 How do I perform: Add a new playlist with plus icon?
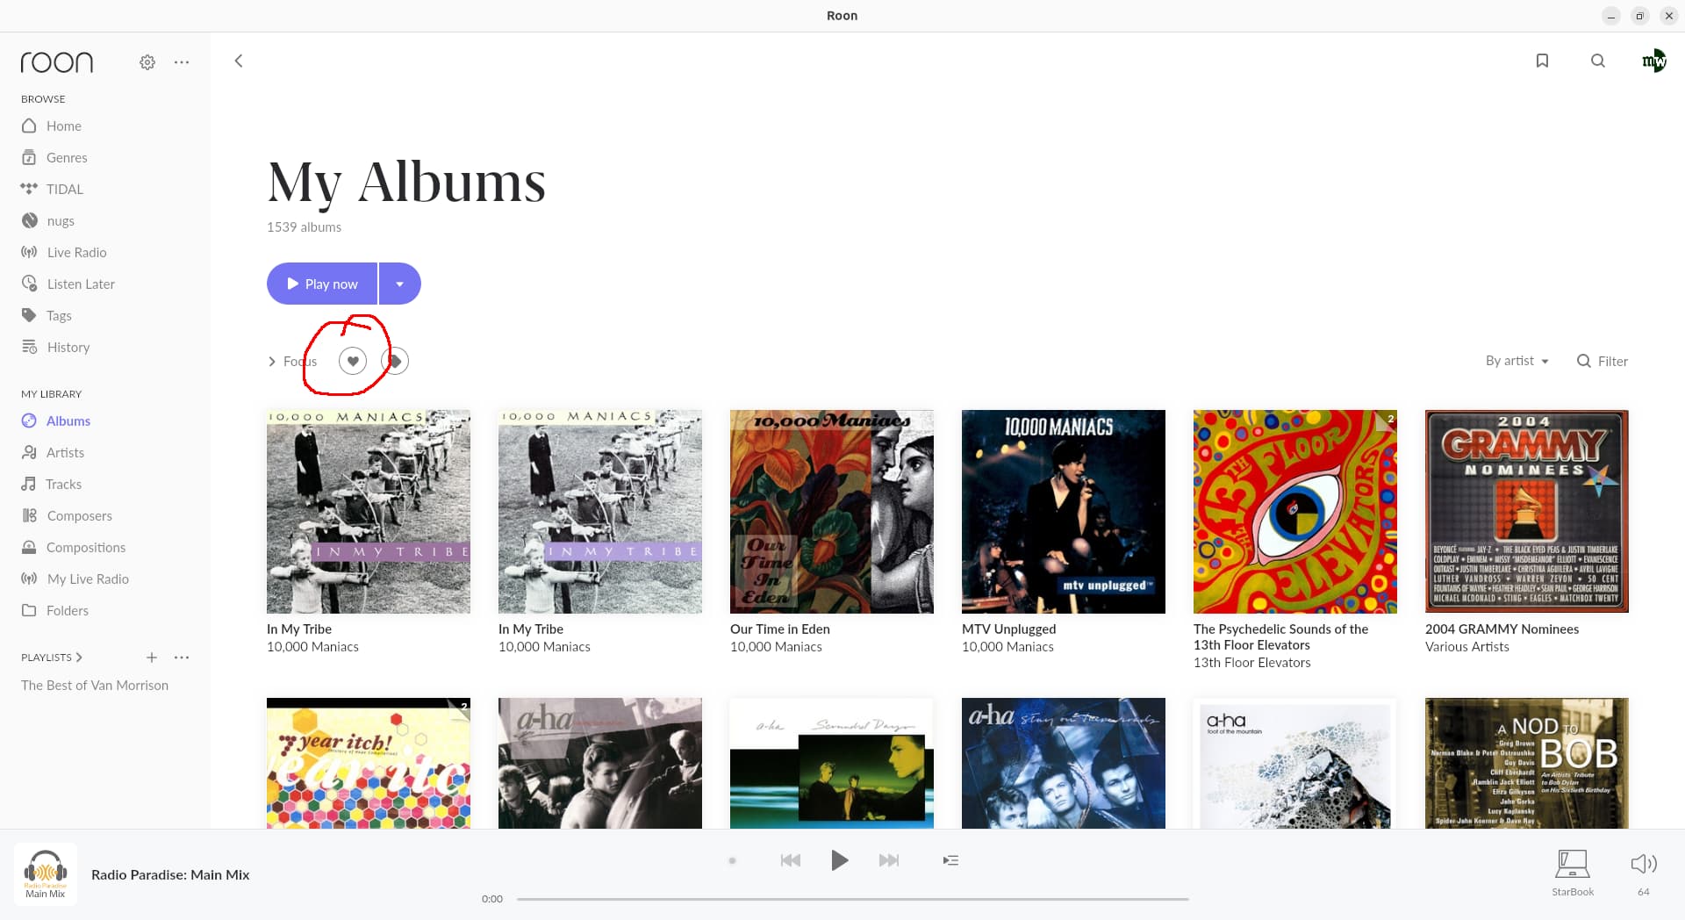(152, 658)
